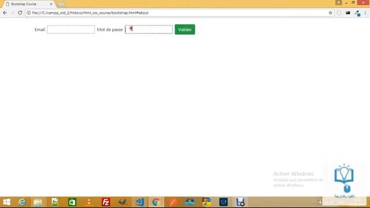The height and width of the screenshot is (208, 370).
Task: Click the black rectangle extension icon
Action: [348, 13]
